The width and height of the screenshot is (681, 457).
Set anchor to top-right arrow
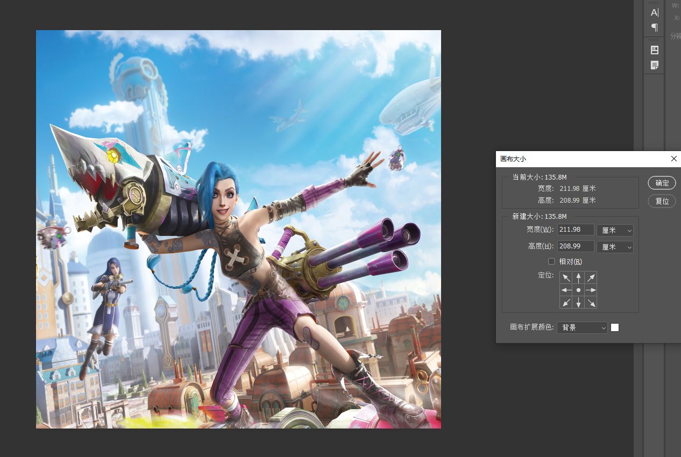[x=591, y=277]
